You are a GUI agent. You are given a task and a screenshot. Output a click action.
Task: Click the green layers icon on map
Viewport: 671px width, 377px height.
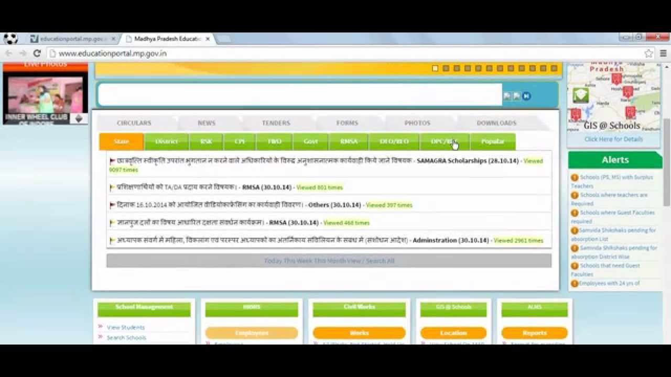pos(581,95)
